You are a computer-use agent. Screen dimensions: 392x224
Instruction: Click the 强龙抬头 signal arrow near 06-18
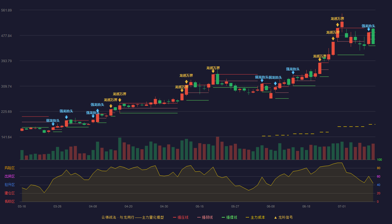[293, 73]
